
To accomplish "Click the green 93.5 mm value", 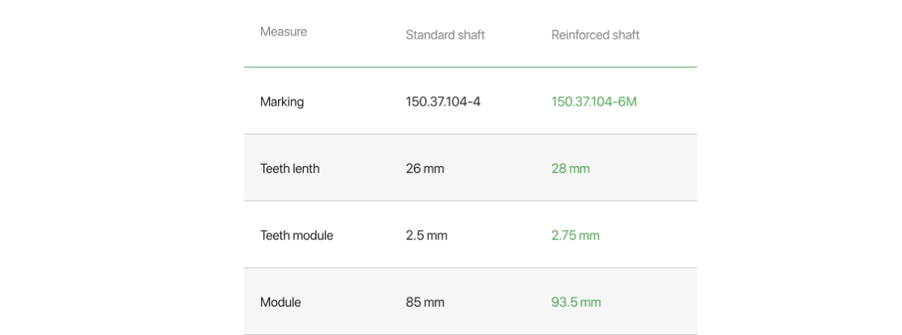I will coord(576,303).
